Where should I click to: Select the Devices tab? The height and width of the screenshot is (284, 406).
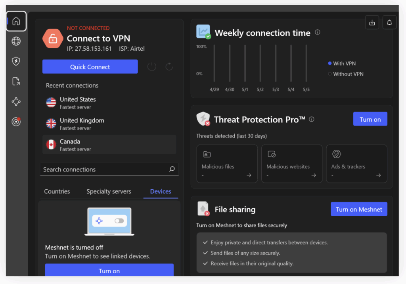(161, 191)
